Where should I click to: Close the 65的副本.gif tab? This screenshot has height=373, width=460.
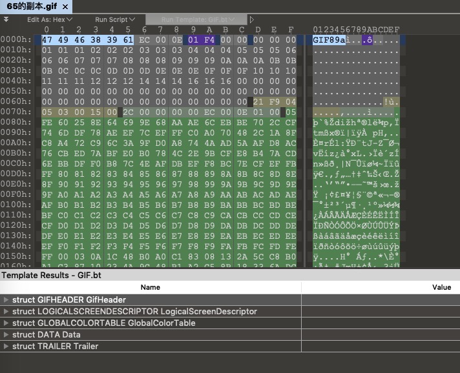click(65, 6)
